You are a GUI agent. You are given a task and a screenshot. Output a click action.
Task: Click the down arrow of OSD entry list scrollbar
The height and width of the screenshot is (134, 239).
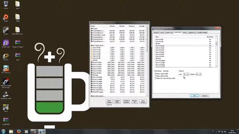point(216,66)
